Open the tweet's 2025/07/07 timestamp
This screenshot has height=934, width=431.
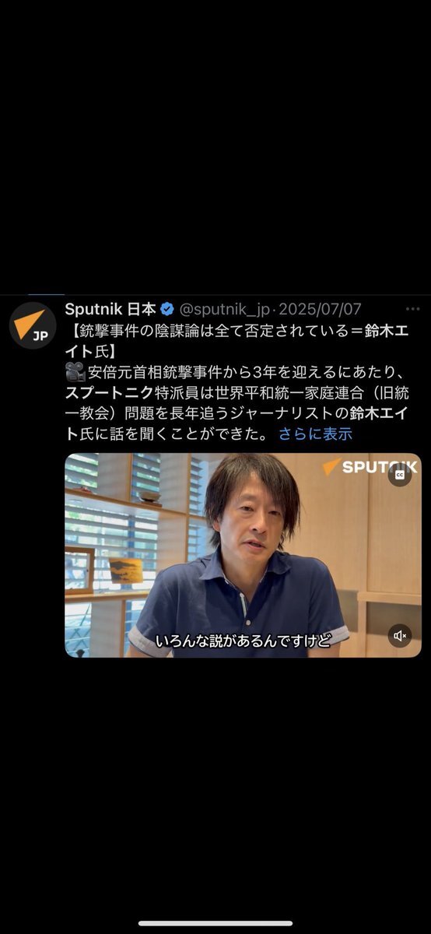319,309
